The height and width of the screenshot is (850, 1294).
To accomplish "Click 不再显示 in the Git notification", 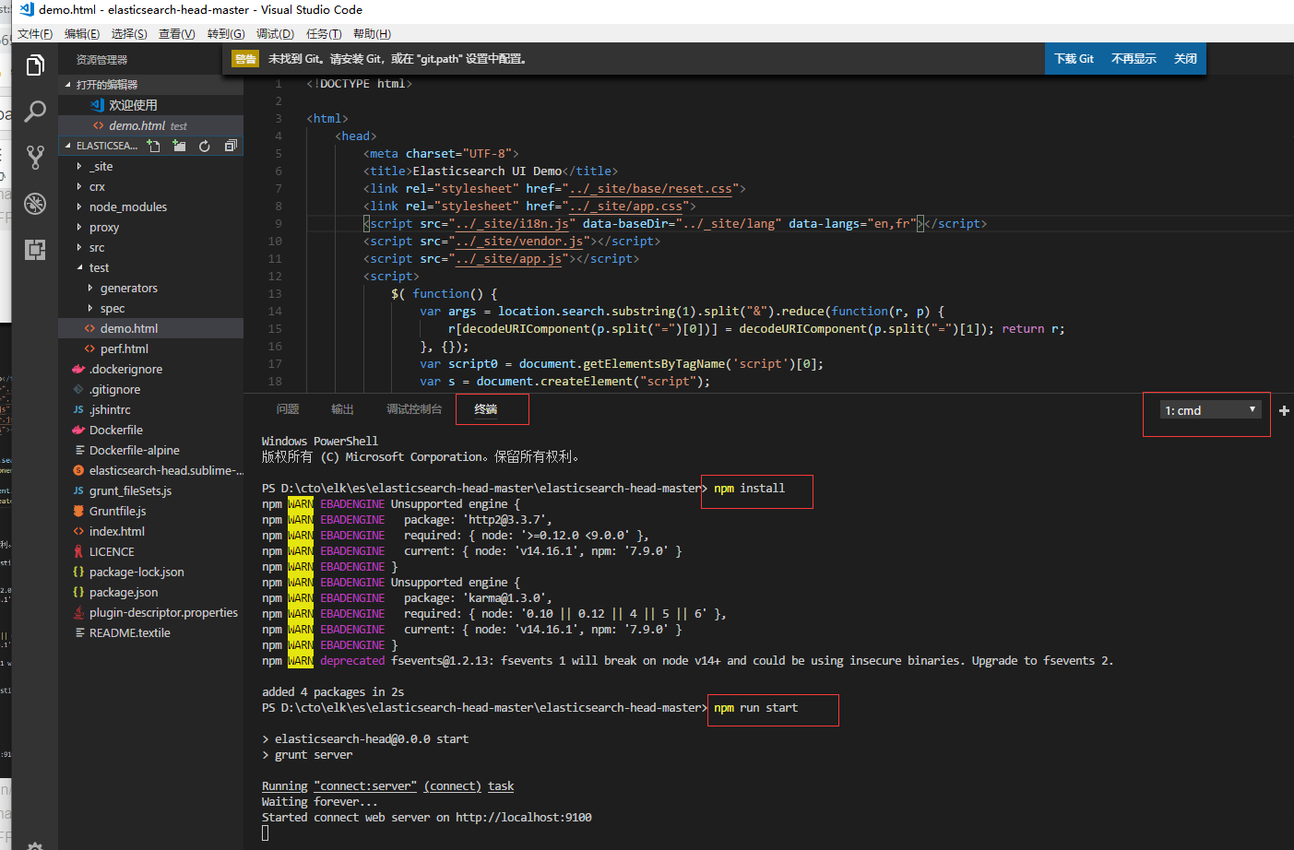I will tap(1134, 58).
